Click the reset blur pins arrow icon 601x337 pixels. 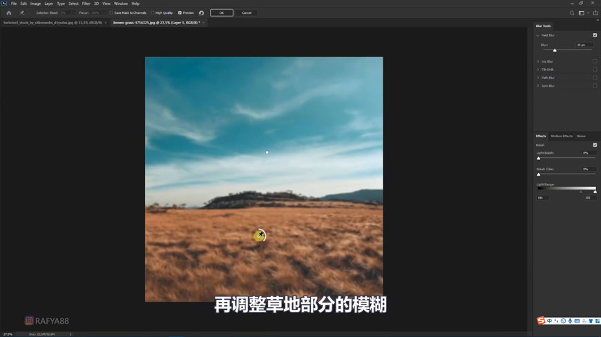coord(201,12)
